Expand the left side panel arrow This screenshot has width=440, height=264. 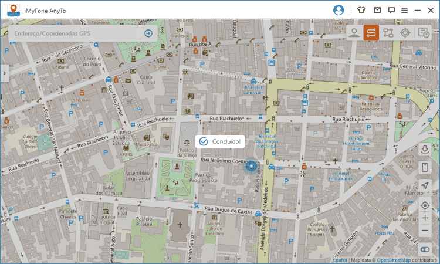coord(4,73)
